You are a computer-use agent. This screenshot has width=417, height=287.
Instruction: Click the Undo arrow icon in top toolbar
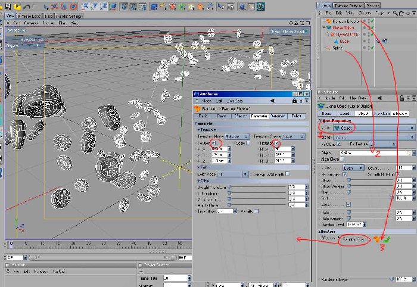[27, 6]
